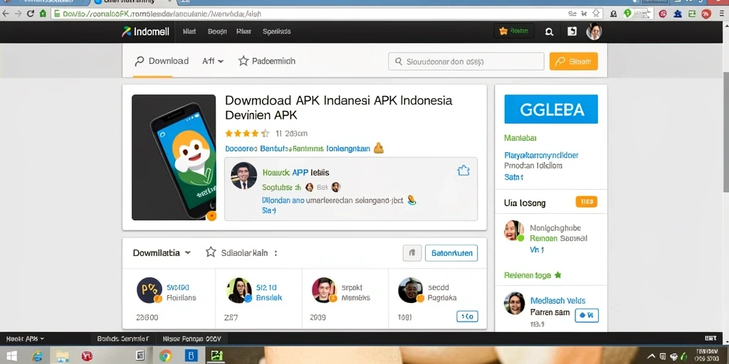The image size is (729, 364).
Task: Click the browser home icon
Action: coord(43,14)
